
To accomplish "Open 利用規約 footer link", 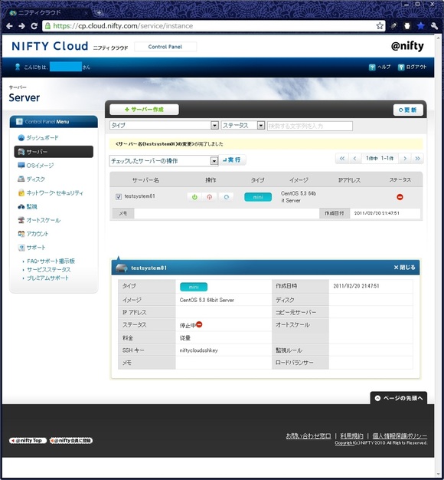I will click(351, 436).
